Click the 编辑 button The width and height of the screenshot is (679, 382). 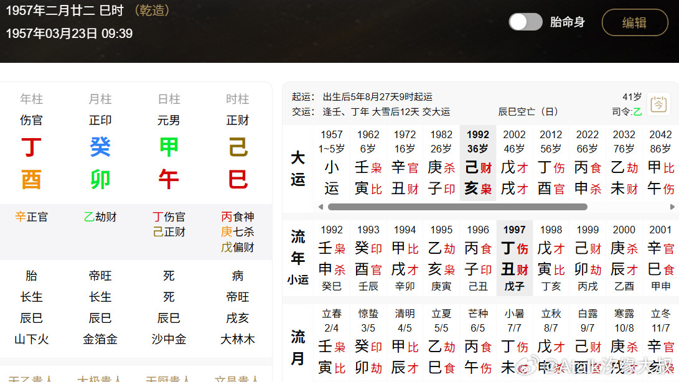pyautogui.click(x=635, y=22)
